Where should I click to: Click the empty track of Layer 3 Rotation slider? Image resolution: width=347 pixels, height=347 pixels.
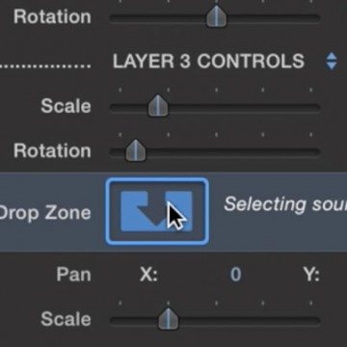click(233, 152)
